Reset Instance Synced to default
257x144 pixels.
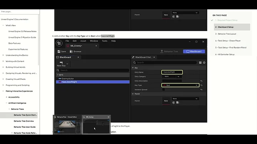point(201,89)
